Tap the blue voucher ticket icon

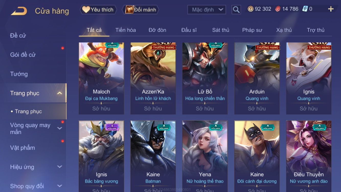tap(305, 9)
